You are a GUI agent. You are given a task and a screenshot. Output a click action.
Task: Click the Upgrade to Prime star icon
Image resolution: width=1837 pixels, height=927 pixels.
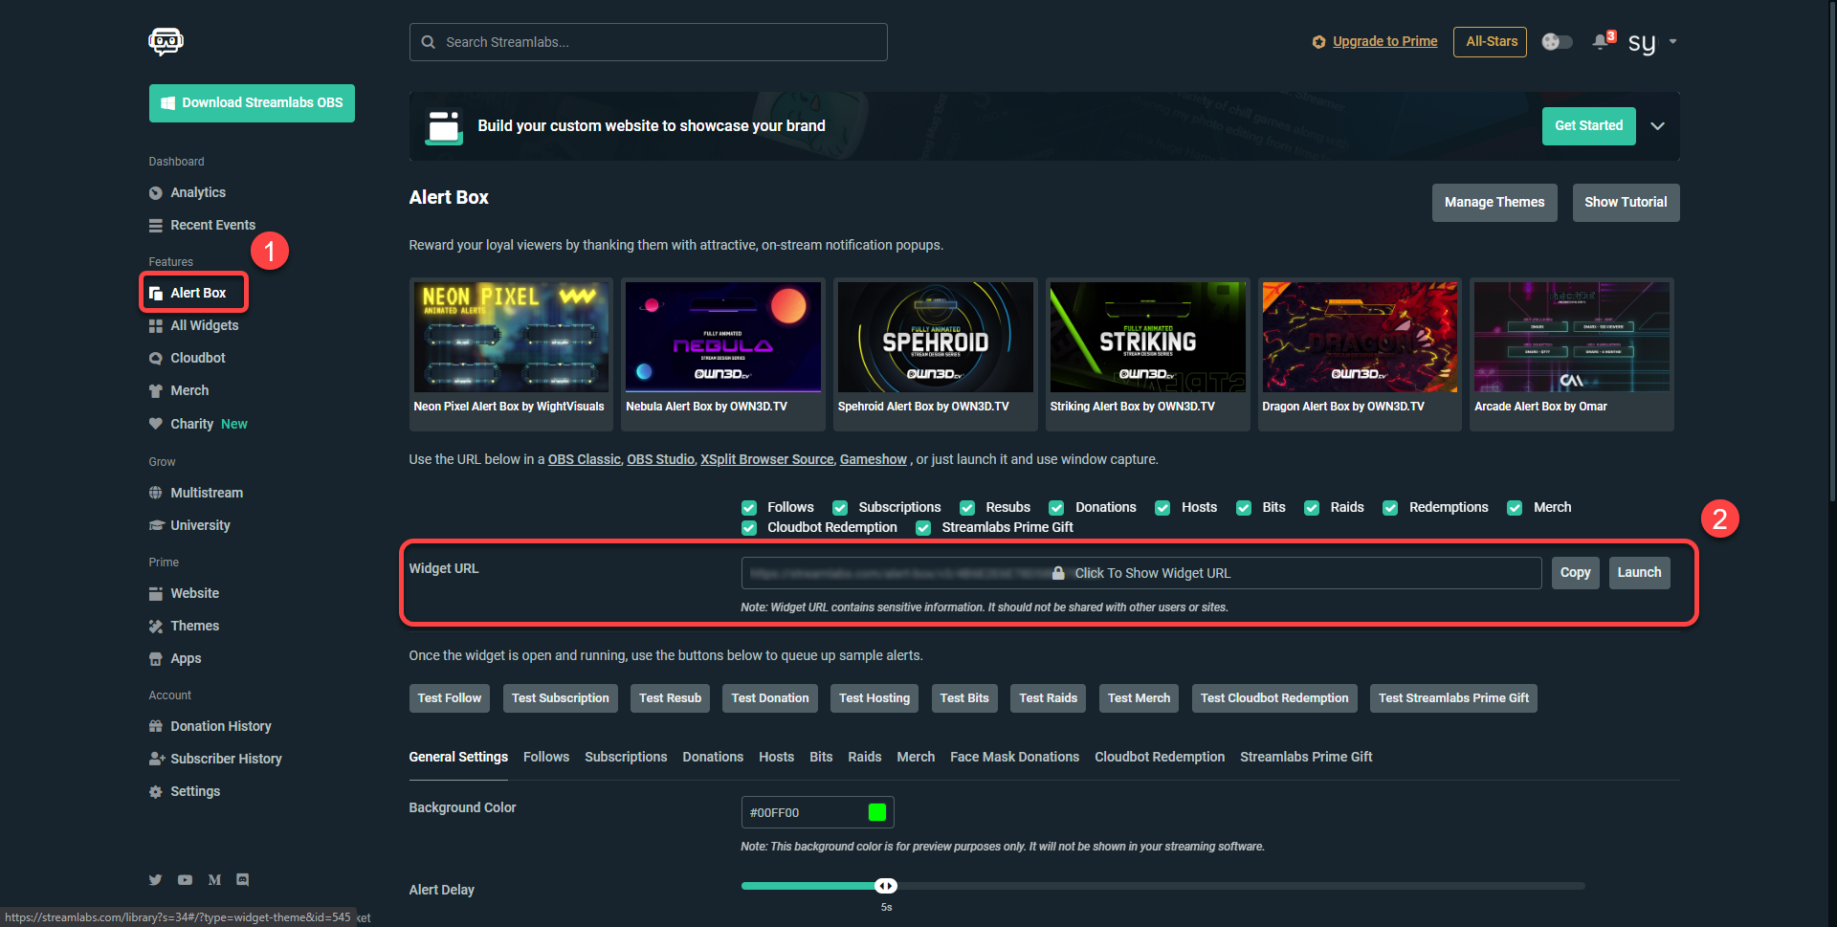[1318, 42]
